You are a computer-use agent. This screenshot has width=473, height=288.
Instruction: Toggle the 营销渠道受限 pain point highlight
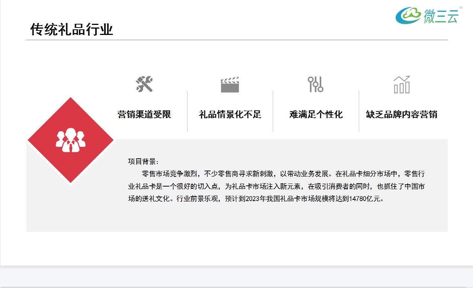click(144, 115)
